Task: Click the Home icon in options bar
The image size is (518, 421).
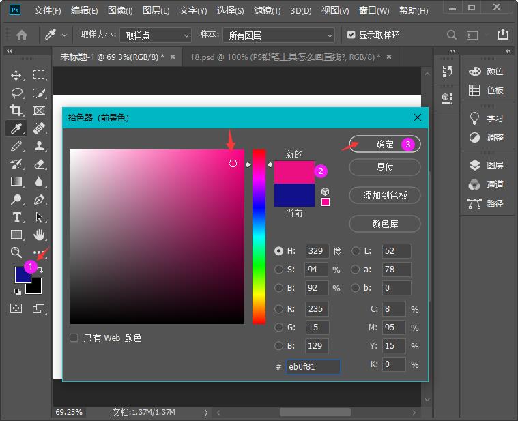Action: point(22,35)
